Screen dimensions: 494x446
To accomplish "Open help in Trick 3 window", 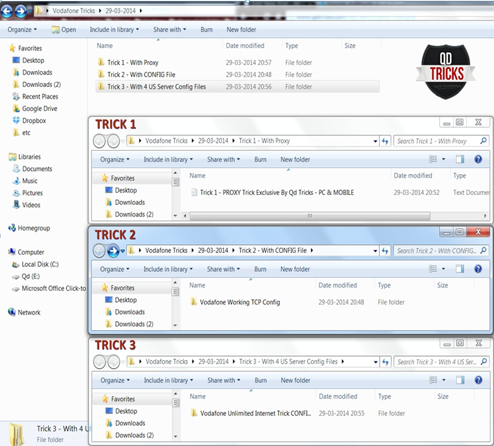I will click(x=478, y=380).
